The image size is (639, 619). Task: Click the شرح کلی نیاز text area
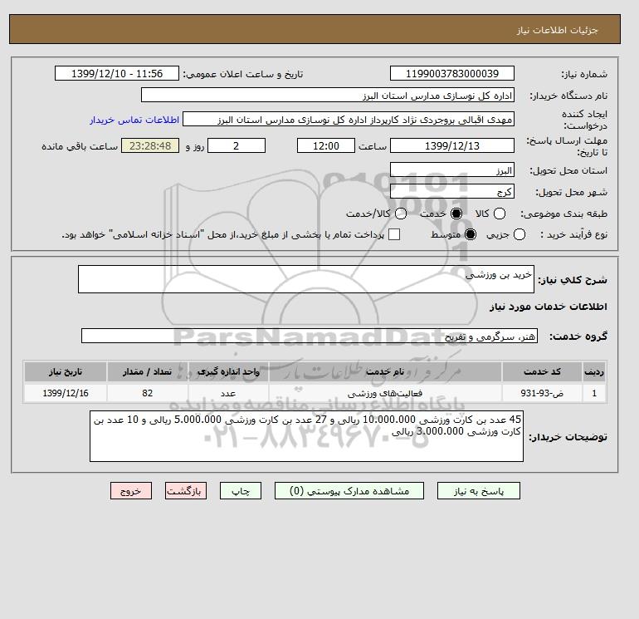[306, 279]
